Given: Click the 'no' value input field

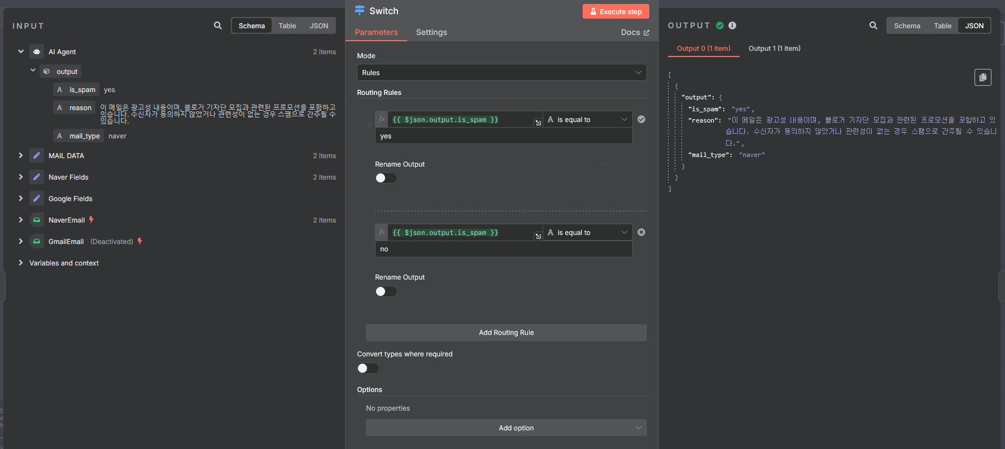Looking at the screenshot, I should tap(503, 249).
